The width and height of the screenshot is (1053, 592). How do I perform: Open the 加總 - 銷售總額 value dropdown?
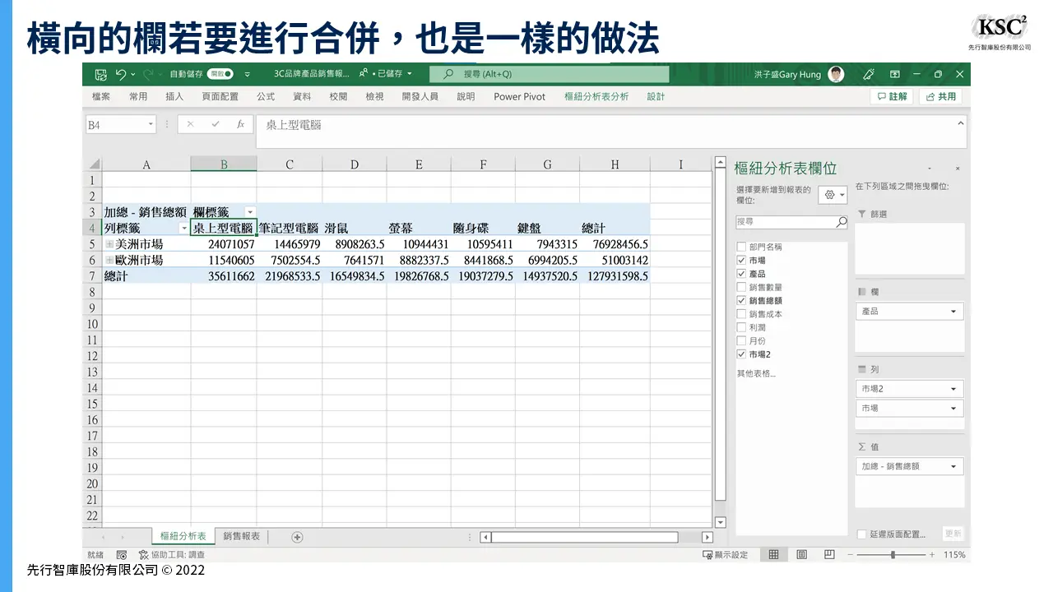click(954, 466)
